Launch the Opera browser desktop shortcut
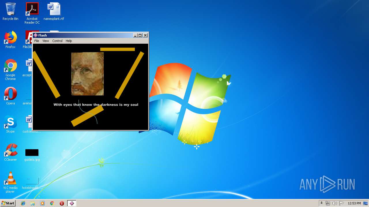Screen dimensions: 369x207 pos(10,96)
